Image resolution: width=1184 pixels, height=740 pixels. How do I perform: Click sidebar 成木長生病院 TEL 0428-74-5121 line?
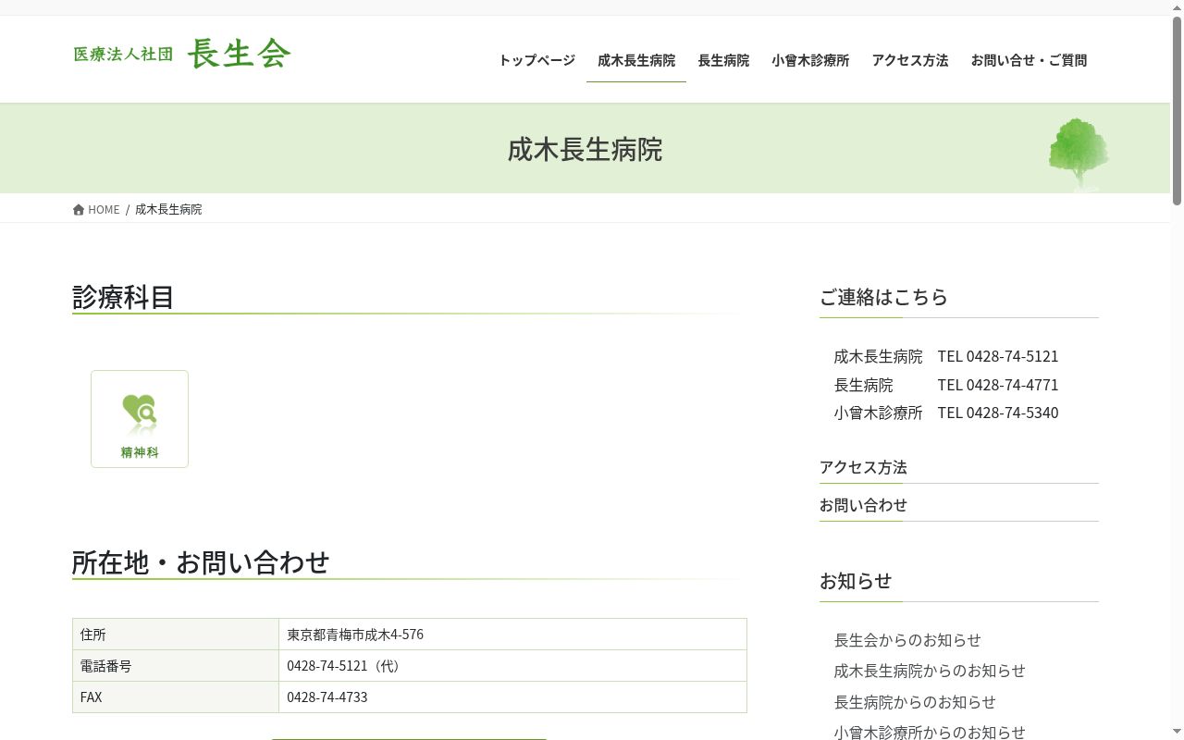click(946, 356)
